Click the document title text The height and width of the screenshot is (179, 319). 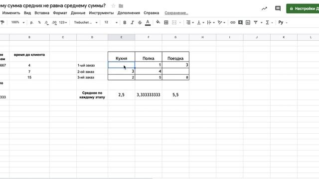click(x=53, y=5)
